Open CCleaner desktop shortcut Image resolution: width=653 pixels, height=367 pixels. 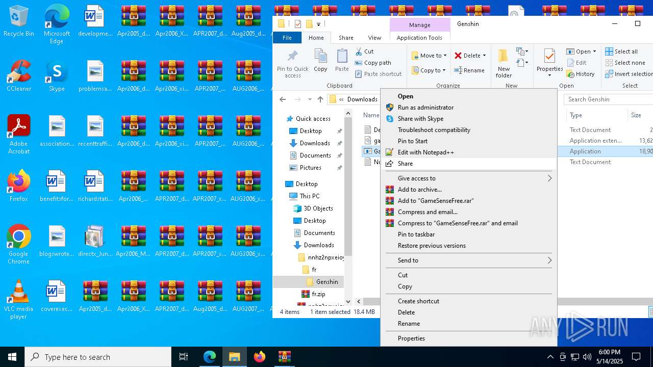click(x=19, y=76)
